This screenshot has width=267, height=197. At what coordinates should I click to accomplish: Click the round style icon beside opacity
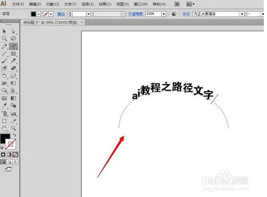[174, 14]
